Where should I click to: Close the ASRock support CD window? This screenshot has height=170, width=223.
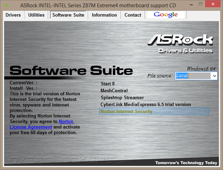click(213, 4)
